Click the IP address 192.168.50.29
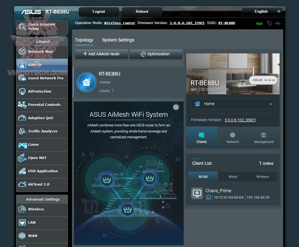Viewport: 299px width, 247px height. click(258, 197)
